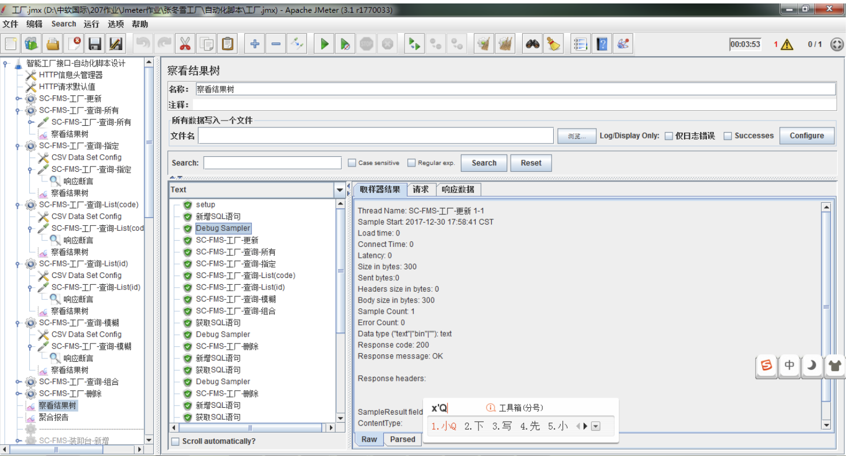
Task: Enable the 仅日志错误 checkbox
Action: point(669,136)
